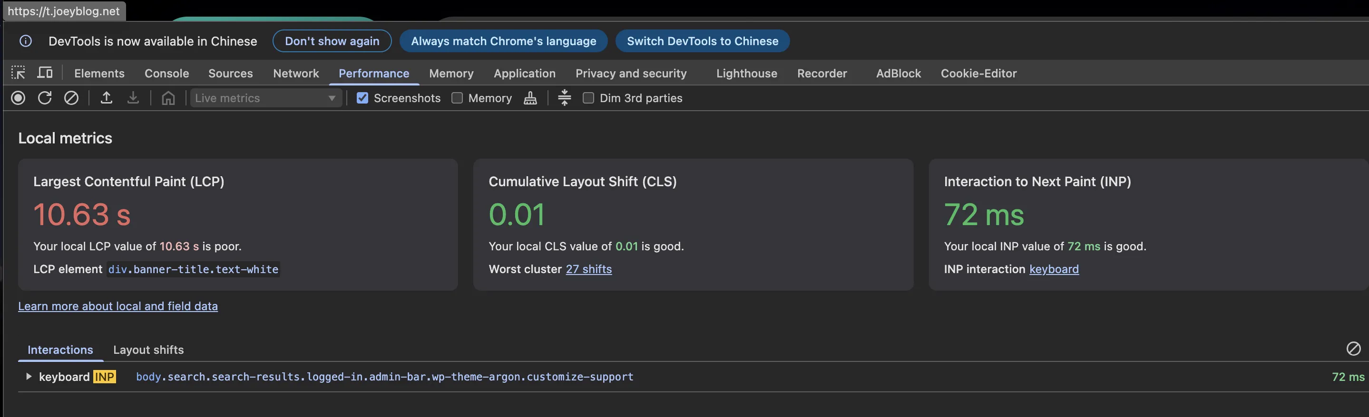Click the 27 shifts worst cluster link

click(588, 269)
